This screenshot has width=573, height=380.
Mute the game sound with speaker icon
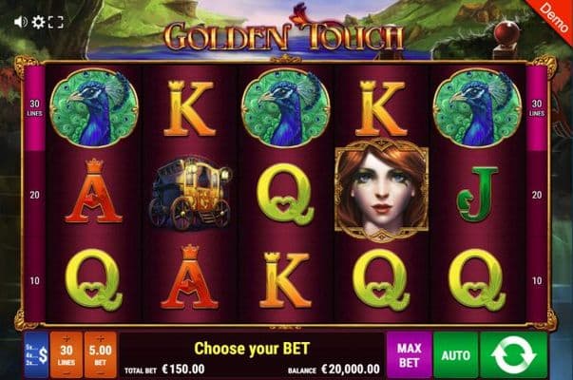(x=21, y=22)
